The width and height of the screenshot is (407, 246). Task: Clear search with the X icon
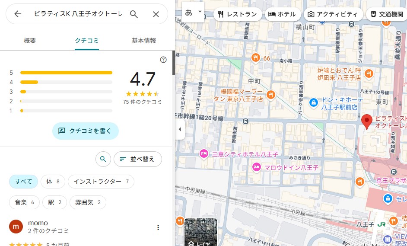pos(156,14)
